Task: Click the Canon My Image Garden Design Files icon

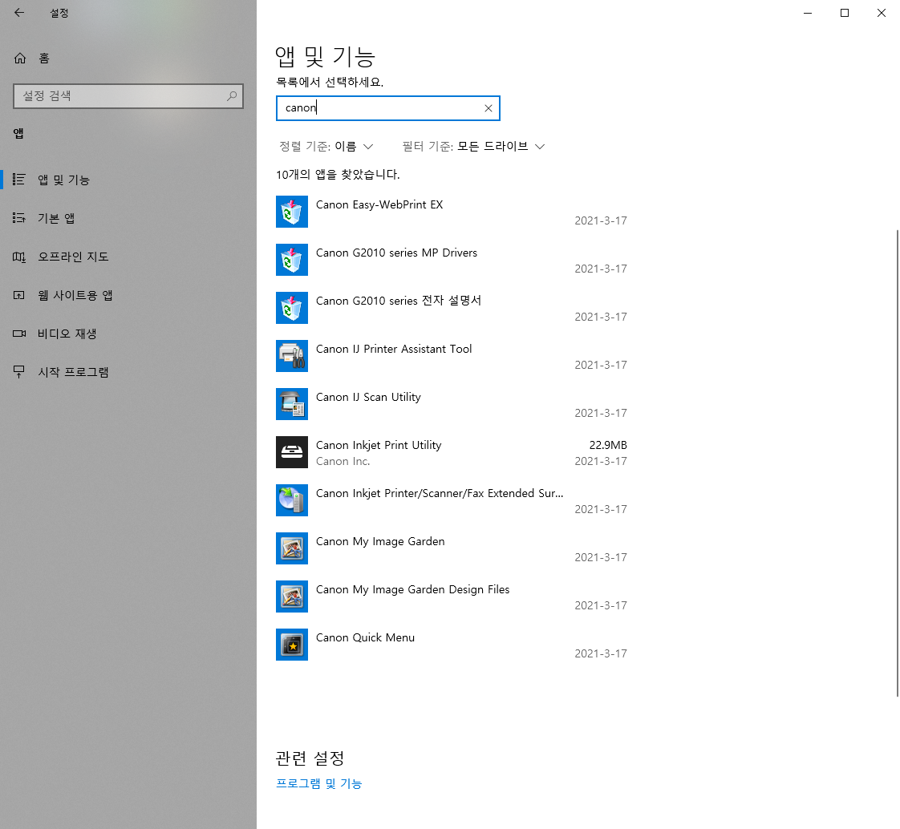Action: (x=292, y=596)
